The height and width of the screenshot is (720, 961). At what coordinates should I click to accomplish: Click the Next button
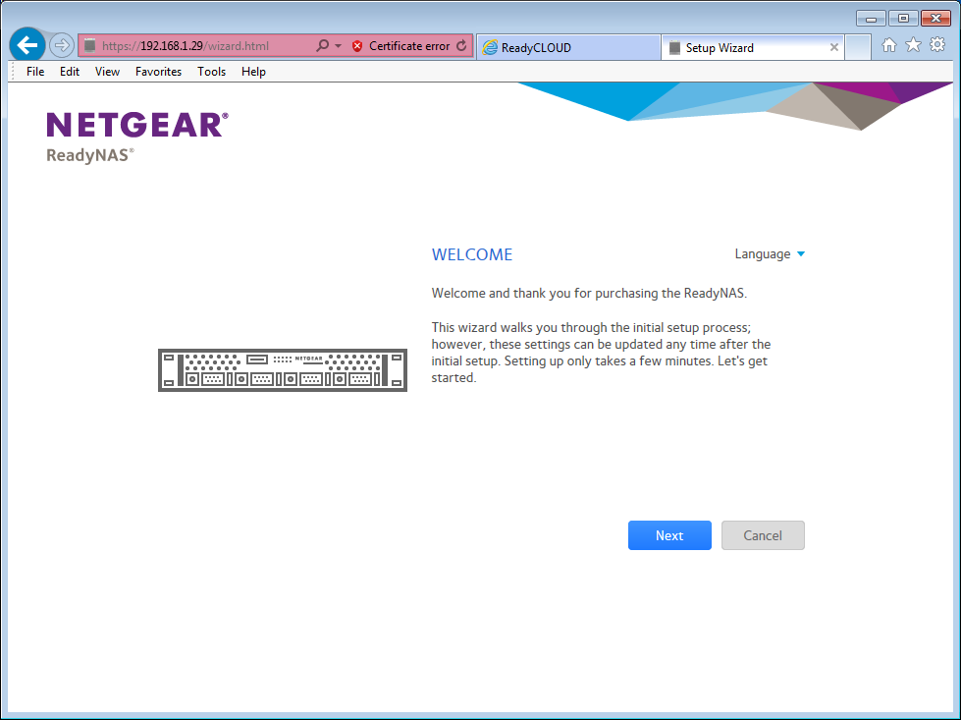(x=669, y=534)
